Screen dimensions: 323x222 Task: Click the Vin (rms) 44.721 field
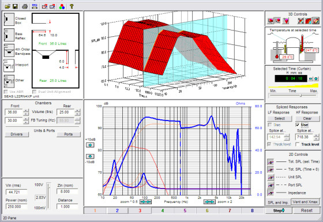point(17,192)
